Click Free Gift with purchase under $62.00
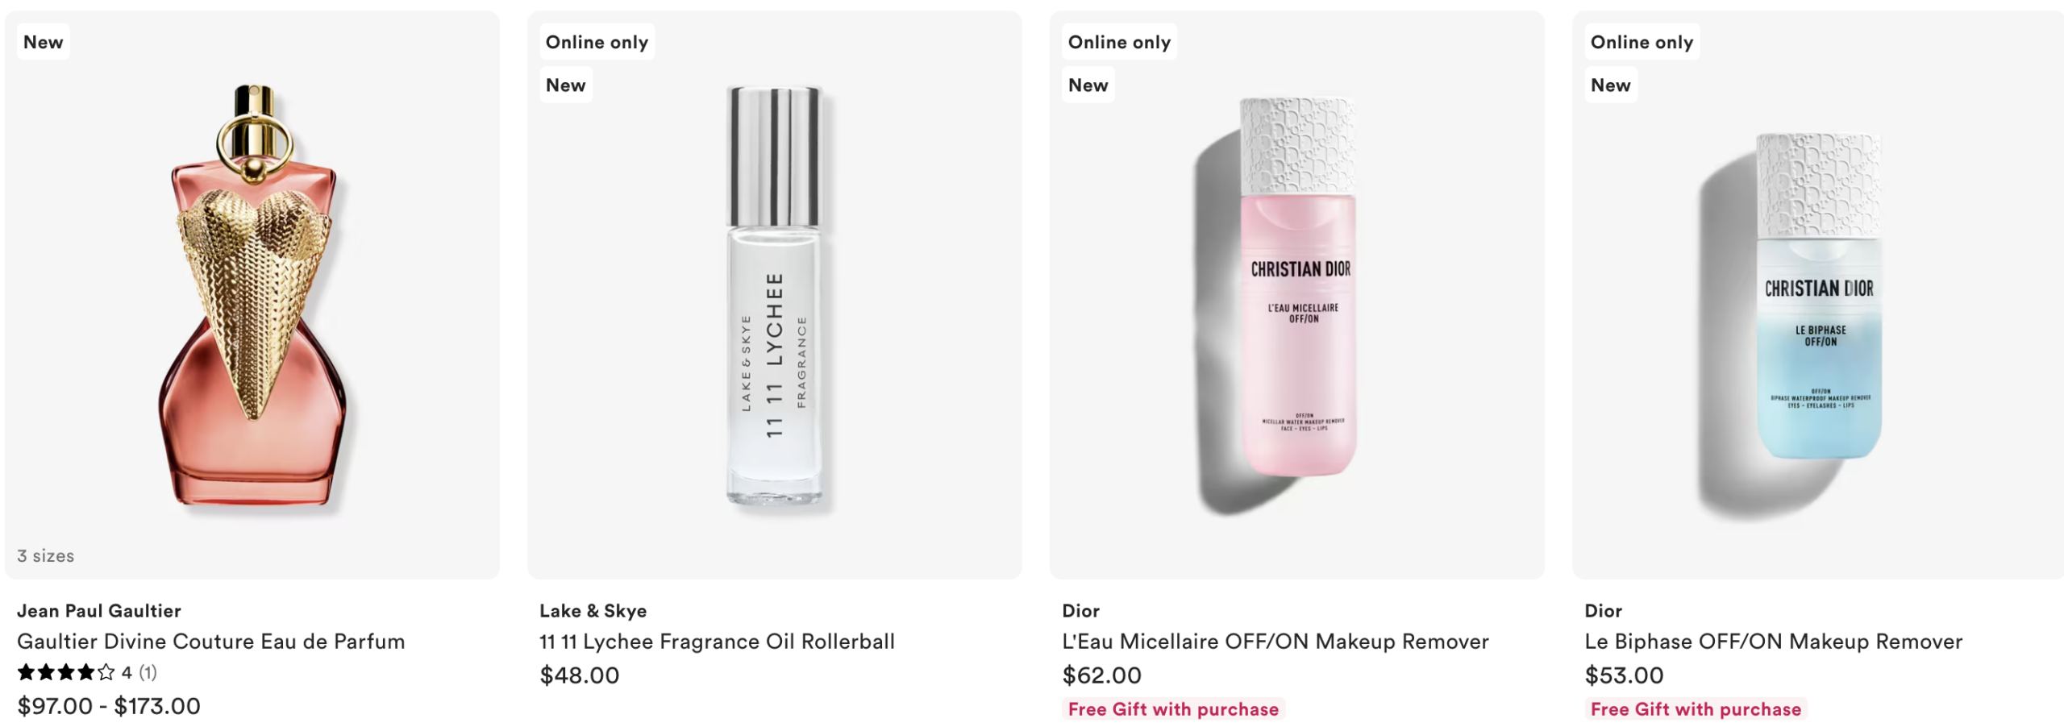 [1174, 709]
